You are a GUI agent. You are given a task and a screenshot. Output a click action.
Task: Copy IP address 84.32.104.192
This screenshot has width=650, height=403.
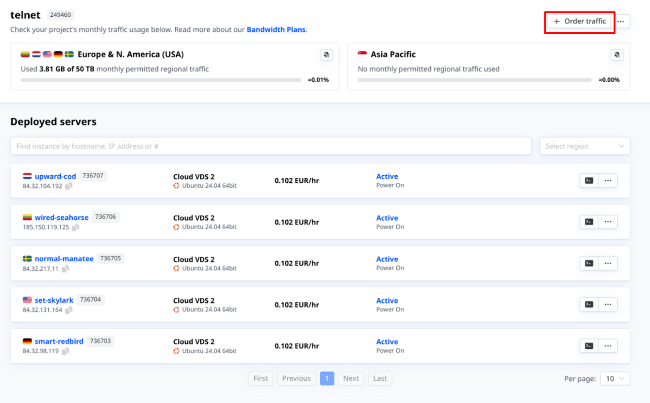[69, 186]
